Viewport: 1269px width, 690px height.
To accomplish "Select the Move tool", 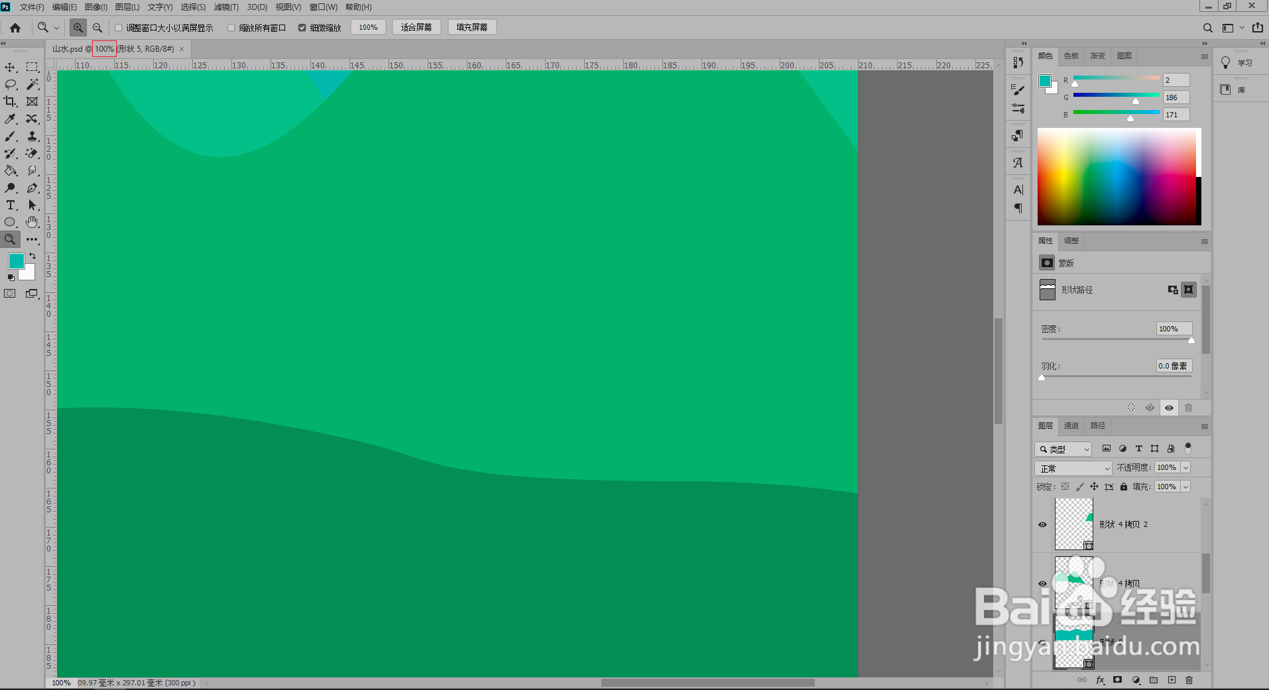I will (10, 66).
